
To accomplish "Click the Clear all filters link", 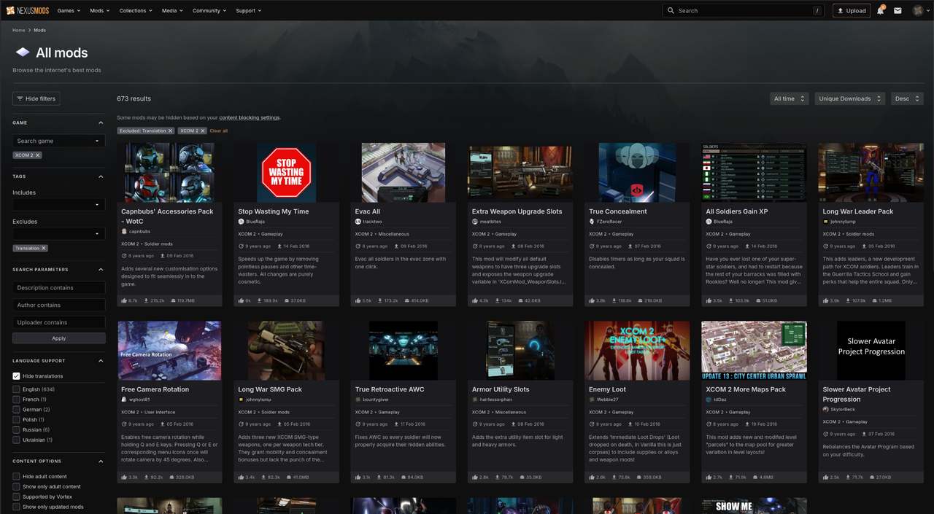I will point(219,131).
